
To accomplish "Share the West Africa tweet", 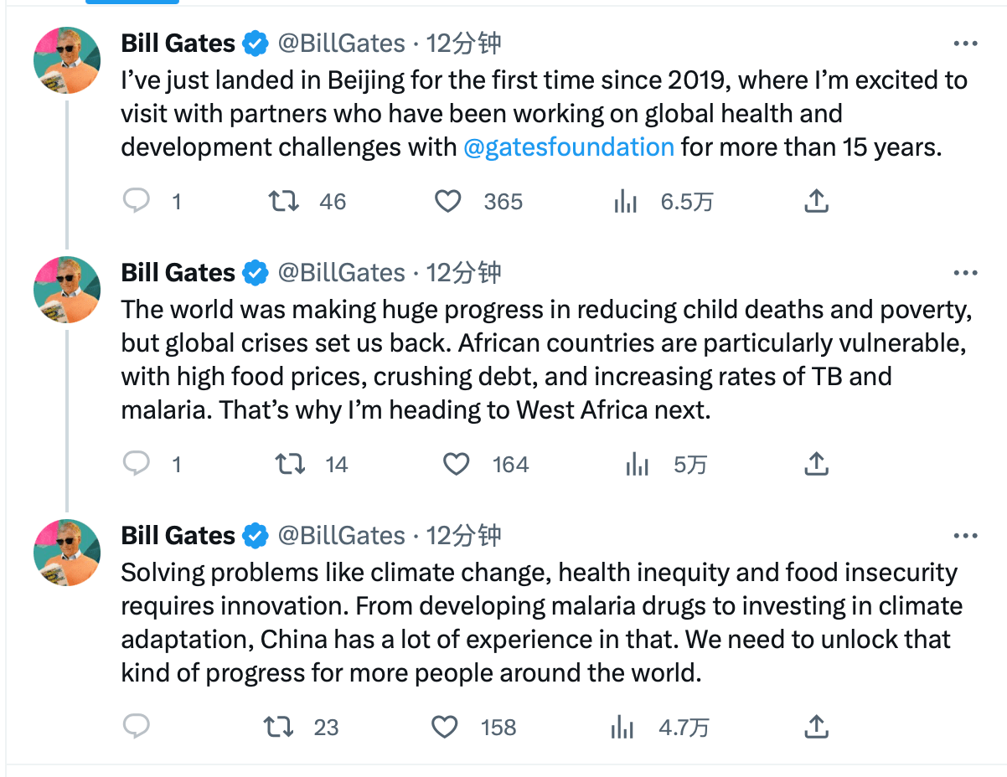I will coord(816,464).
